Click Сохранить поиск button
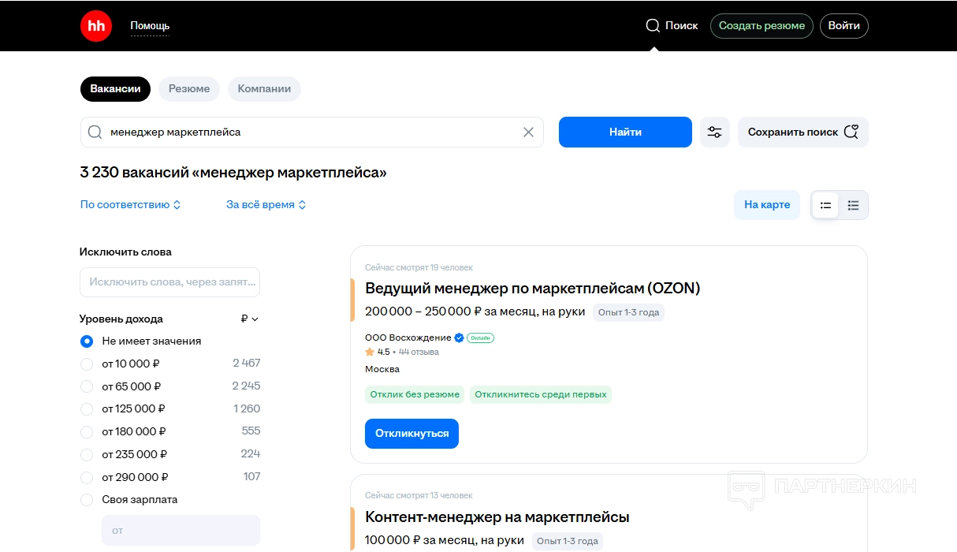This screenshot has height=552, width=957. [802, 132]
